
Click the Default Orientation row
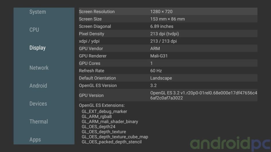(x=168, y=78)
